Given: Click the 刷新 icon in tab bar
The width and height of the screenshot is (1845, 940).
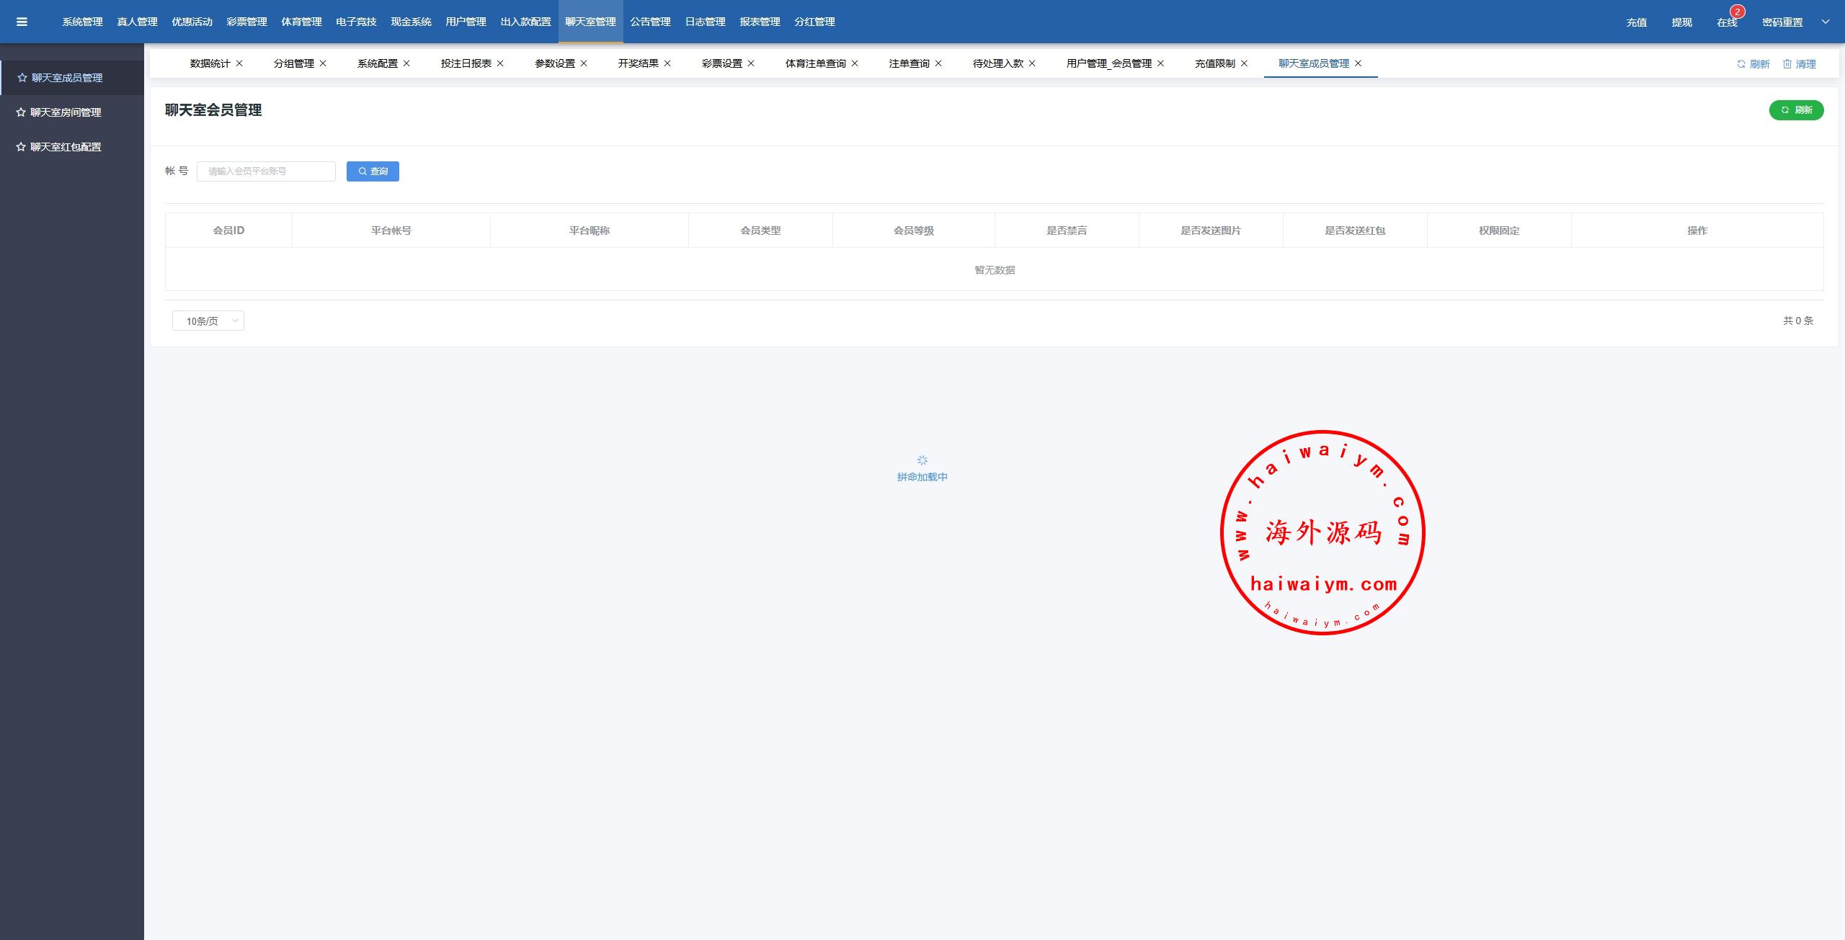Looking at the screenshot, I should click(x=1741, y=64).
